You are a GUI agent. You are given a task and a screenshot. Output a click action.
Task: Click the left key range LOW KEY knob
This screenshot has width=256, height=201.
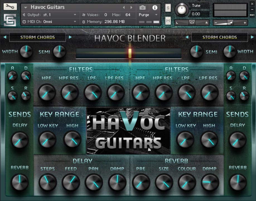coord(47,140)
